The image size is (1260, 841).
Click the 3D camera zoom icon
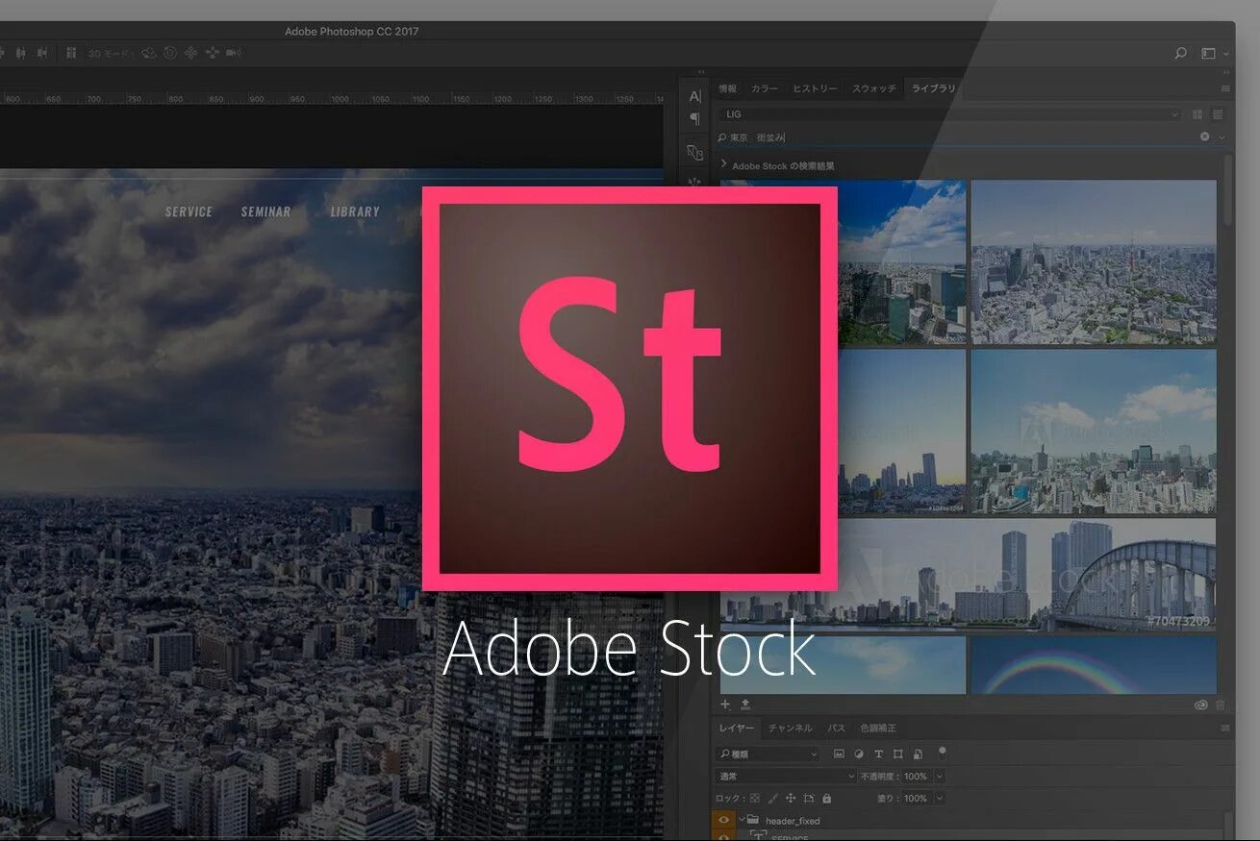[234, 53]
